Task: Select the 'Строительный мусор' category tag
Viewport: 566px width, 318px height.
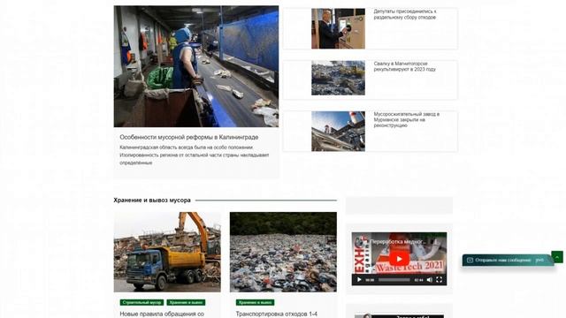Action: 141,302
